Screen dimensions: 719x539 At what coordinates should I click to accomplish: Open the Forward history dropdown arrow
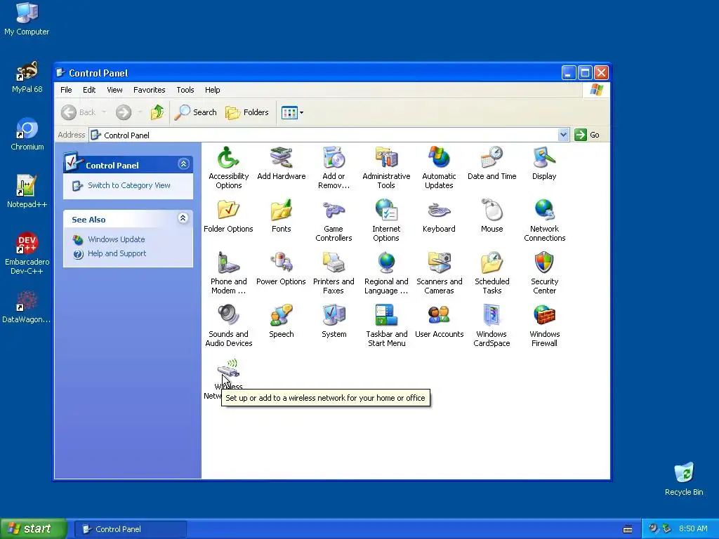click(140, 112)
